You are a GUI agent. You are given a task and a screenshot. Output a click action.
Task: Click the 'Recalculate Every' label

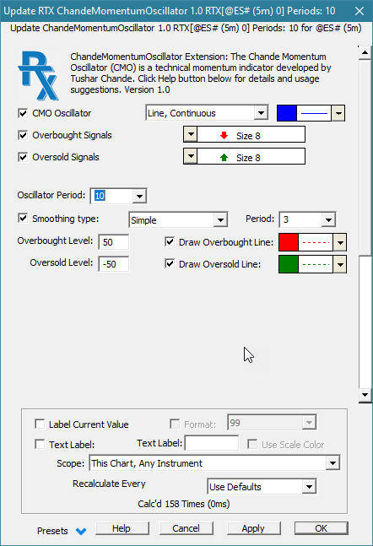click(109, 484)
